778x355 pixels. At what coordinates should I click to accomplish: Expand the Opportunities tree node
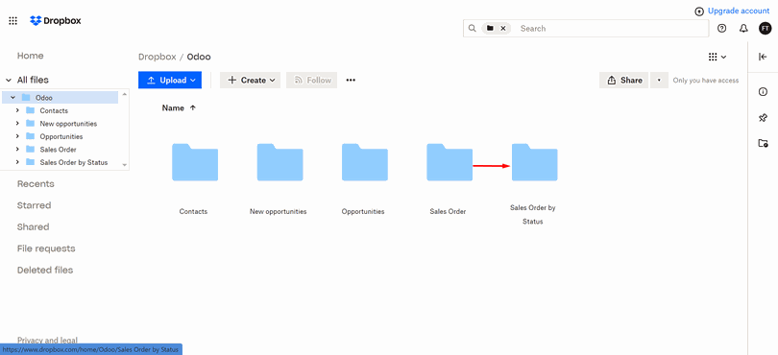pyautogui.click(x=17, y=136)
